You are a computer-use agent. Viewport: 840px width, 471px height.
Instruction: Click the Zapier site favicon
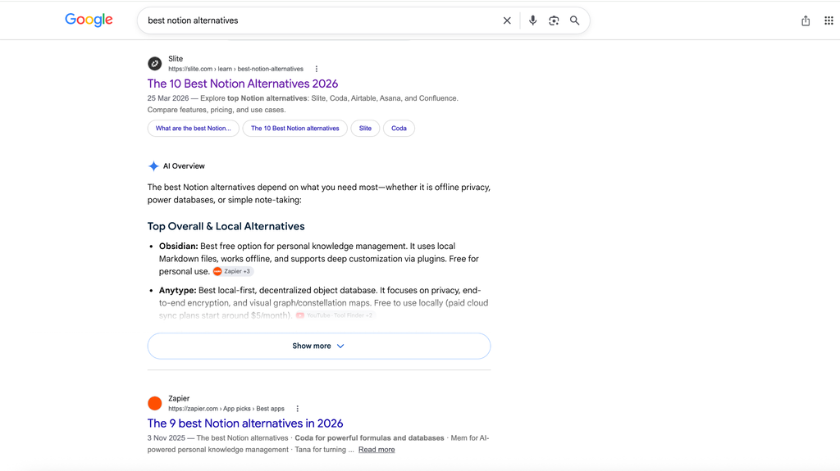[x=155, y=403]
